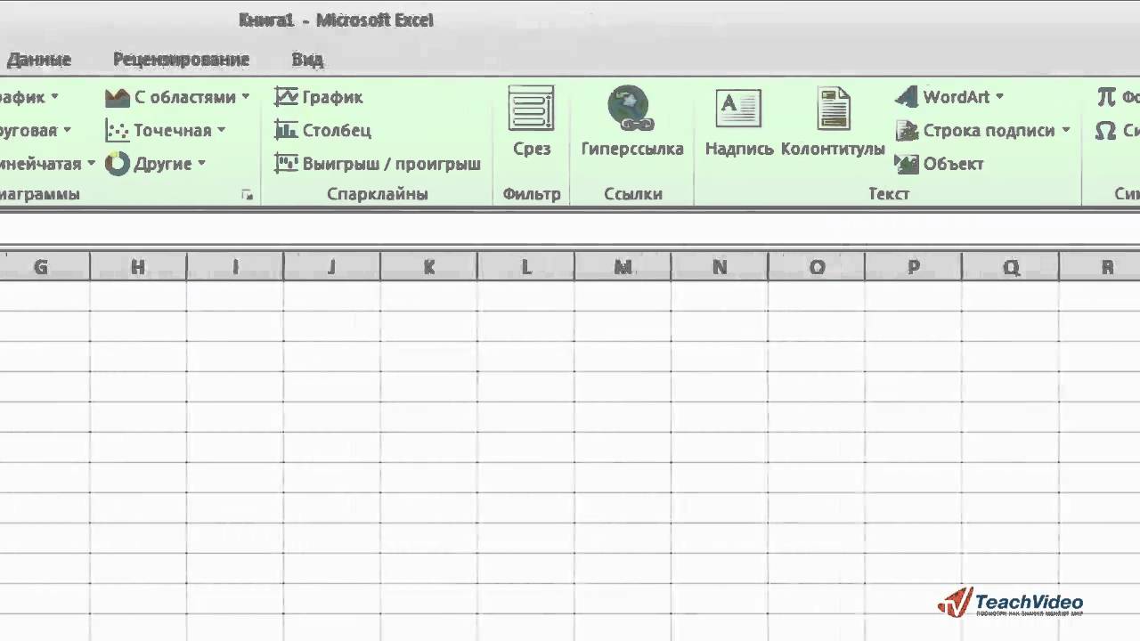Insert a text box (Надпись)
The image size is (1140, 641).
click(738, 122)
